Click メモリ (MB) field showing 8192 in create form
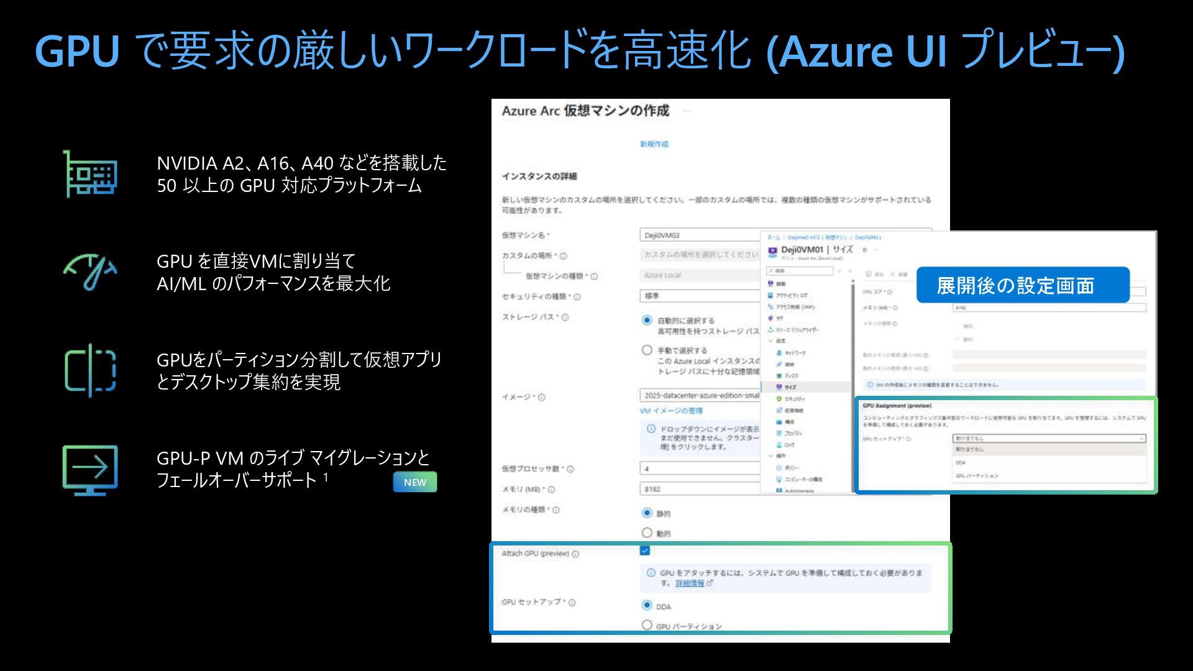Screen dimensions: 1193x671 pos(700,490)
